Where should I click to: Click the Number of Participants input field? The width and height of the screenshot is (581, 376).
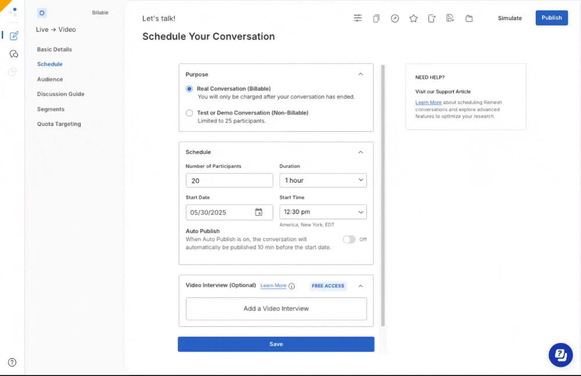[x=229, y=180]
